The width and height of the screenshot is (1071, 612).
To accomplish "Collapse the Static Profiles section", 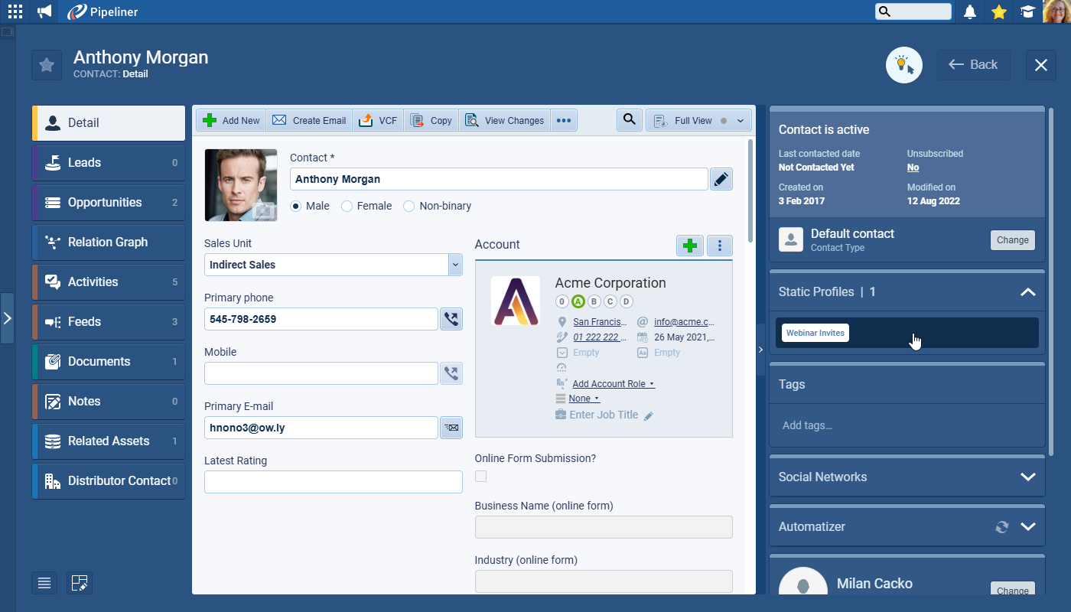I will (x=1027, y=292).
